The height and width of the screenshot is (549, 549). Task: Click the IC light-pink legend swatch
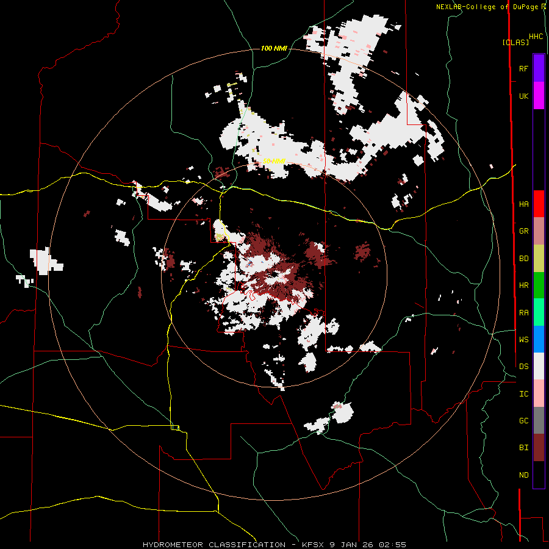539,393
